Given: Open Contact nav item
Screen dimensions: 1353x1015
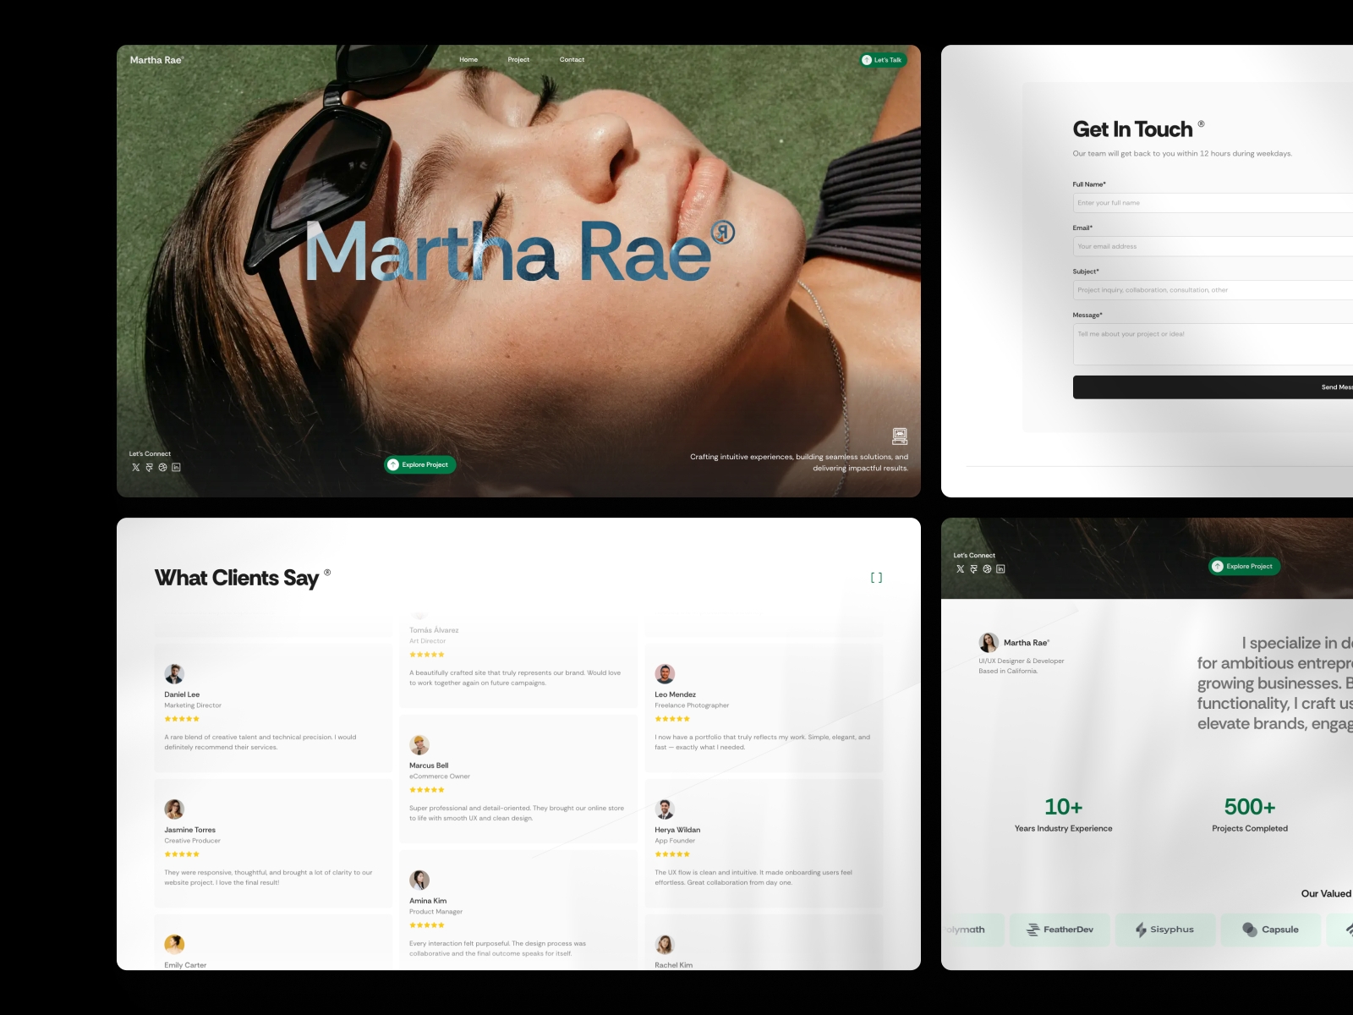Looking at the screenshot, I should [572, 60].
